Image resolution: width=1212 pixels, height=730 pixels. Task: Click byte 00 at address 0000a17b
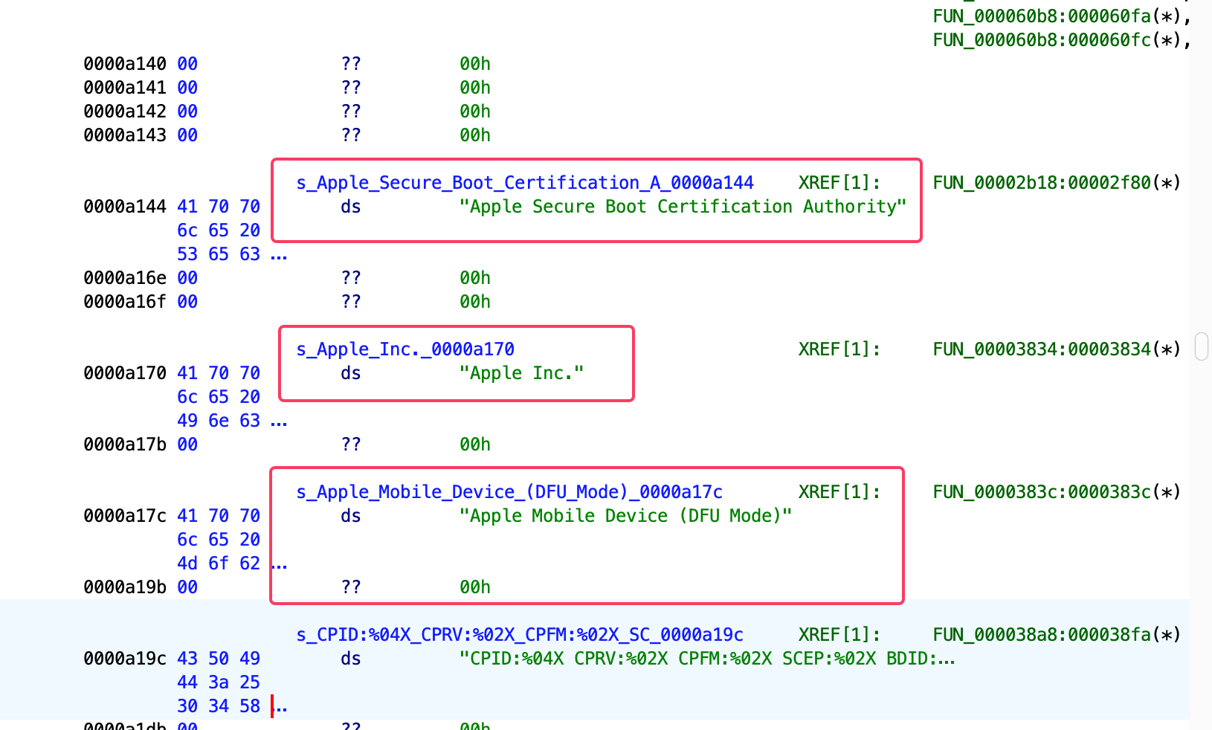coord(187,445)
